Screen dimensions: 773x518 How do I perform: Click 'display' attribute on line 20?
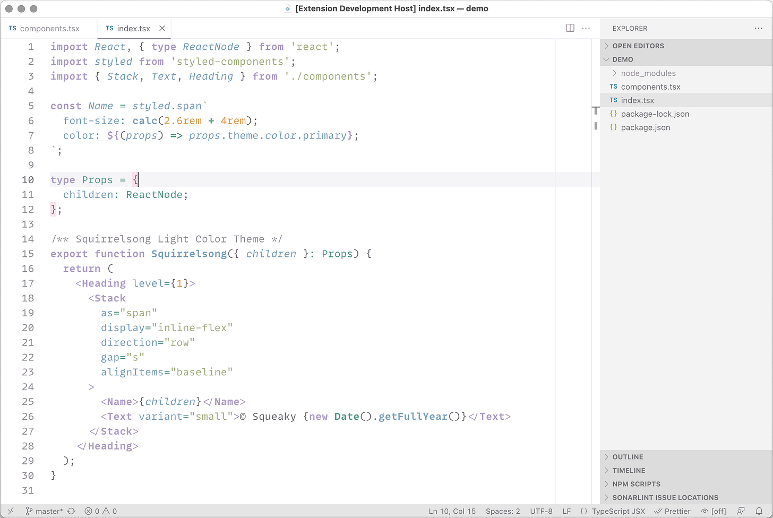coord(123,327)
